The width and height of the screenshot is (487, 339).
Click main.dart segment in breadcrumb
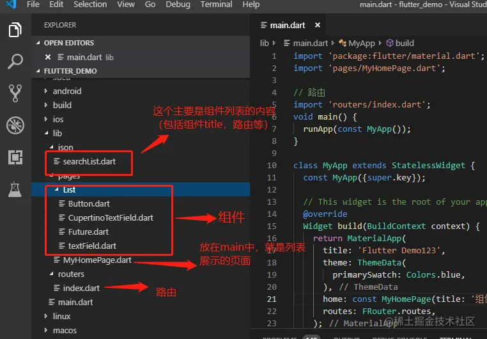point(310,43)
